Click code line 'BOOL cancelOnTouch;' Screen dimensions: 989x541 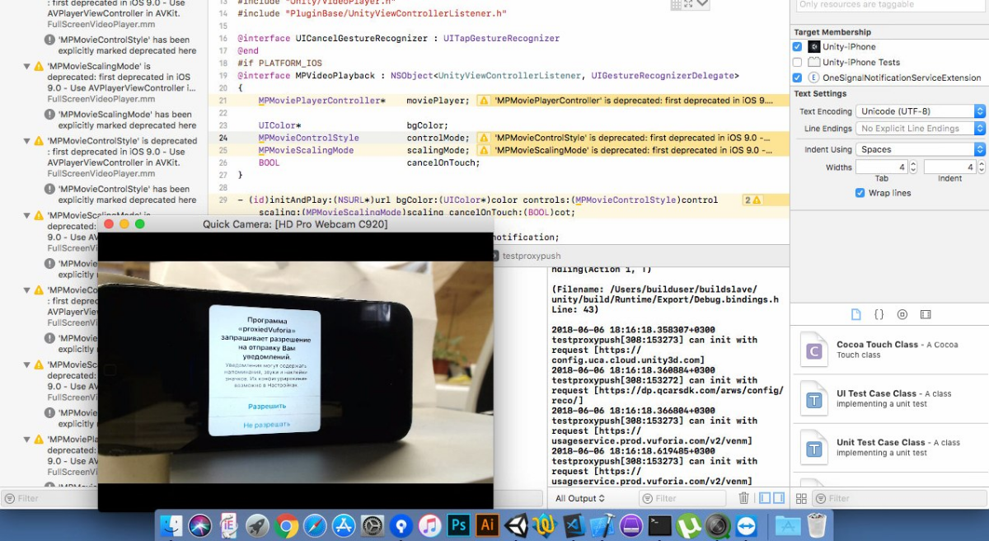tap(369, 163)
